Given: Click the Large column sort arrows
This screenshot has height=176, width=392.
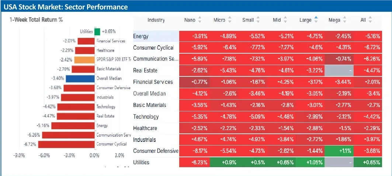Looking at the screenshot, I should tap(316, 20).
